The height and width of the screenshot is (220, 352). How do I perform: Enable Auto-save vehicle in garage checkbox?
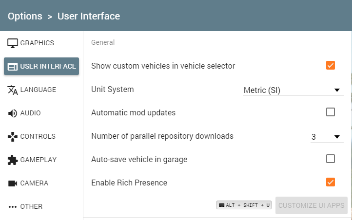click(331, 159)
